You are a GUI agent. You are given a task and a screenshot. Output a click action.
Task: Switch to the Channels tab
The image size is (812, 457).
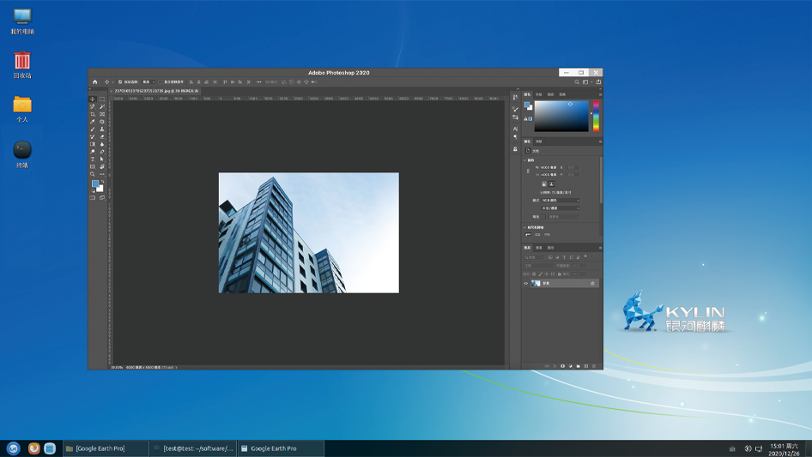(x=538, y=248)
